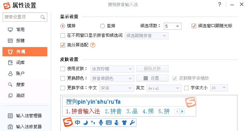Select the 横排 radio button
The height and width of the screenshot is (131, 247).
pyautogui.click(x=63, y=26)
